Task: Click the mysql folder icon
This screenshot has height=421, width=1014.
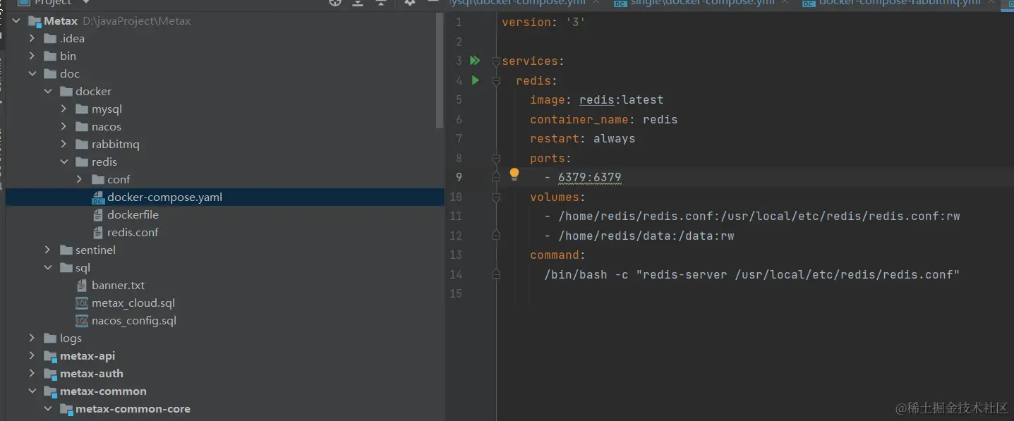Action: (x=82, y=109)
